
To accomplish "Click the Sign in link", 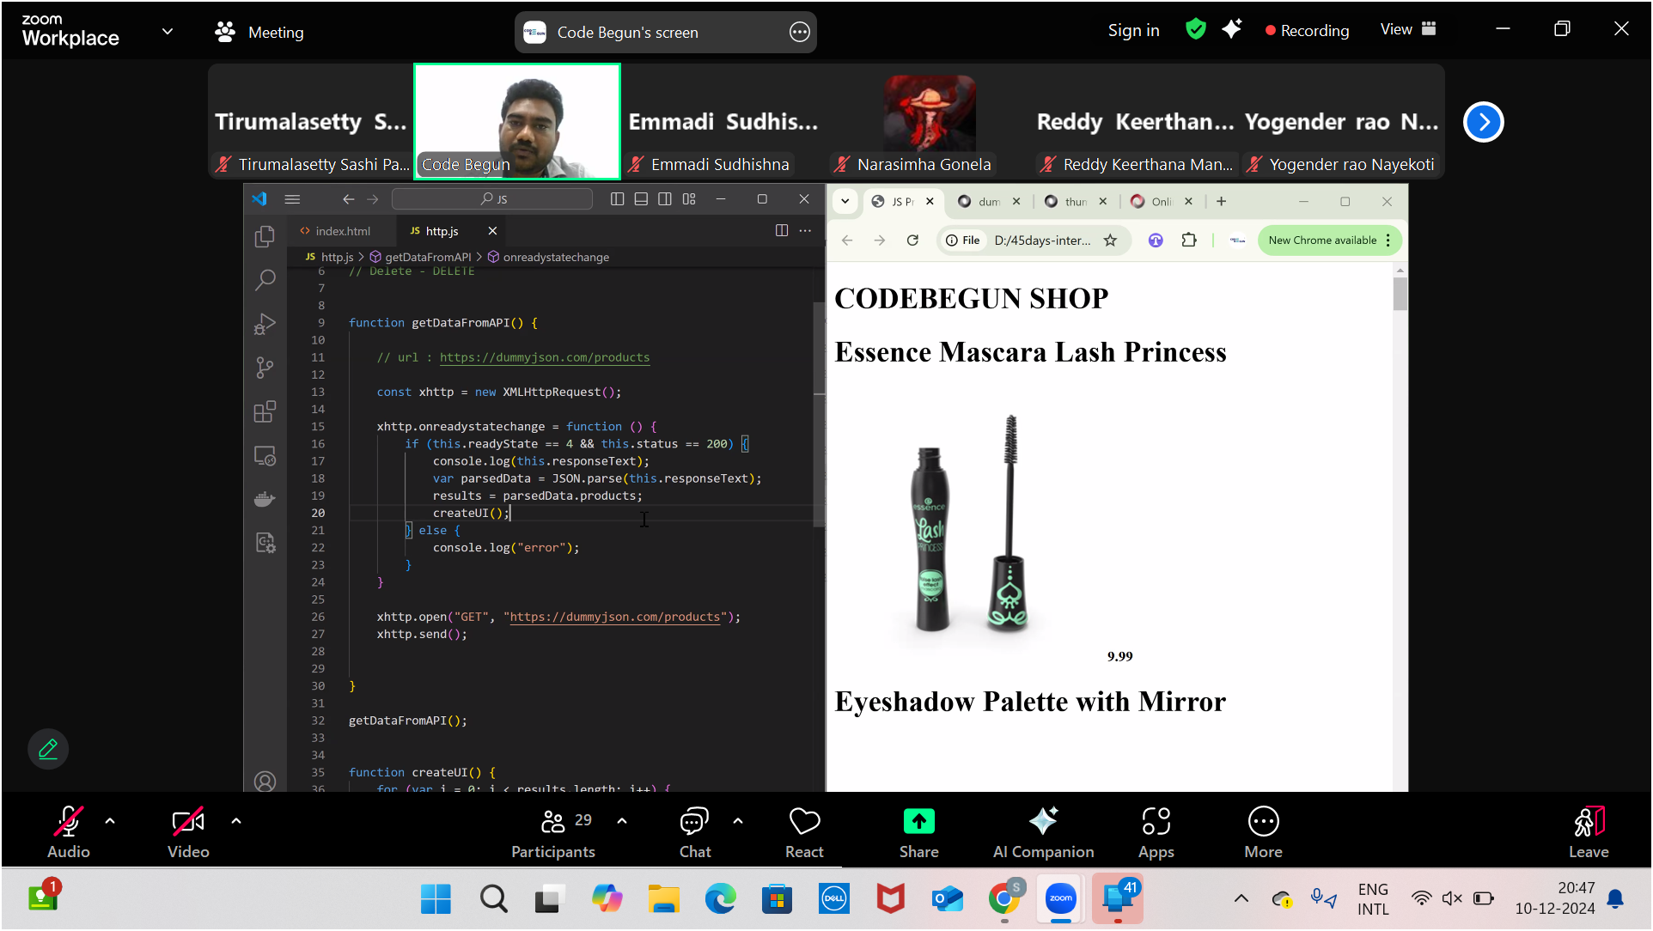I will tap(1133, 30).
